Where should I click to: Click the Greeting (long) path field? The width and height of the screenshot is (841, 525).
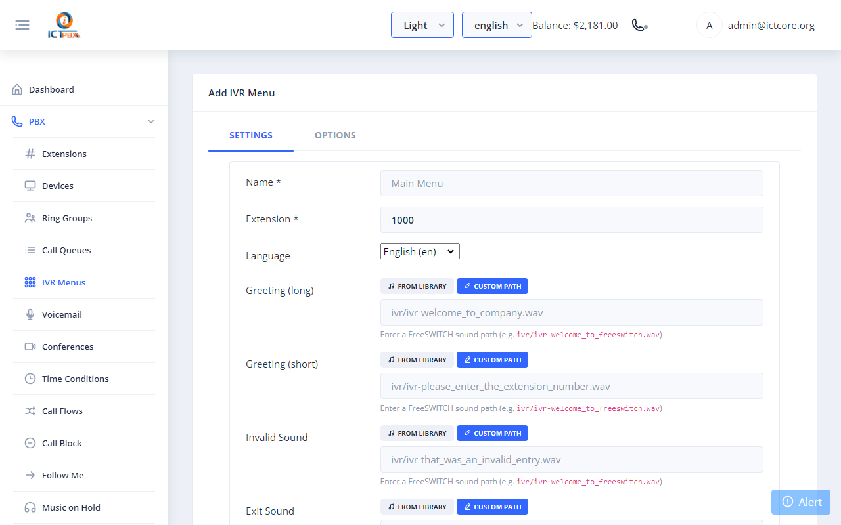click(x=572, y=312)
